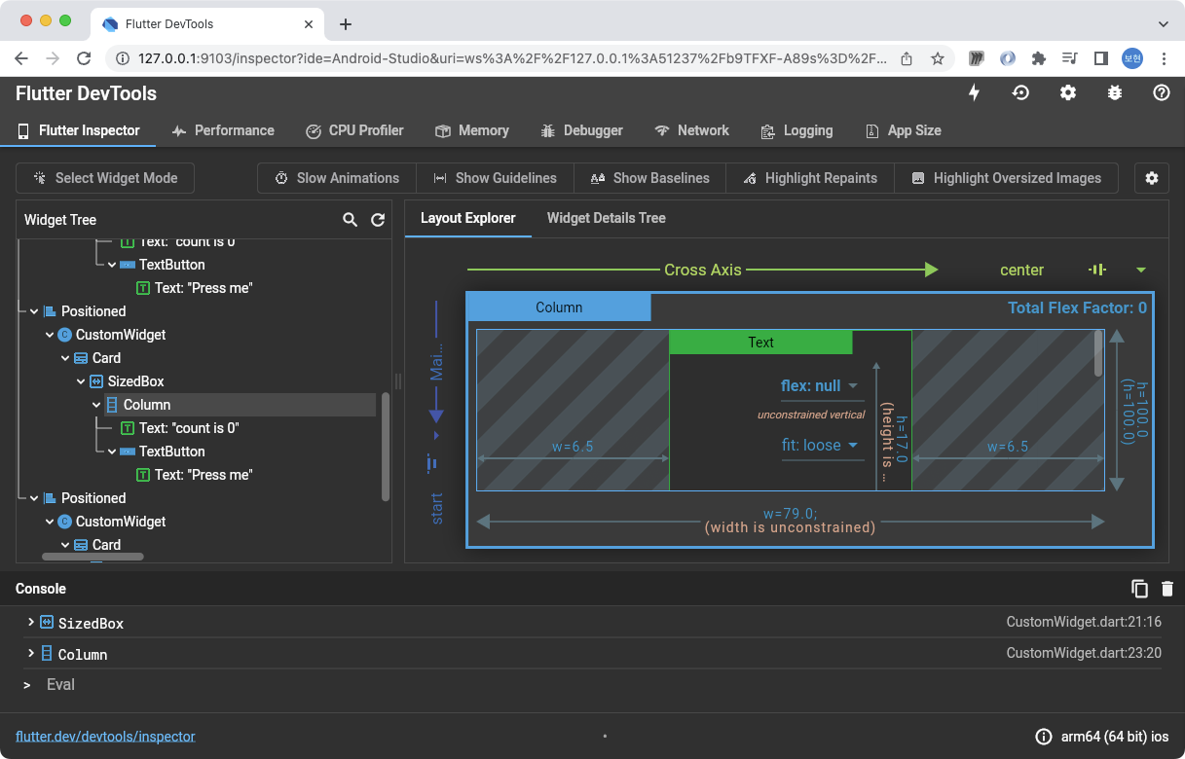Viewport: 1185px width, 759px height.
Task: Click the Widget Tree vertical scrollbar
Action: 386,446
